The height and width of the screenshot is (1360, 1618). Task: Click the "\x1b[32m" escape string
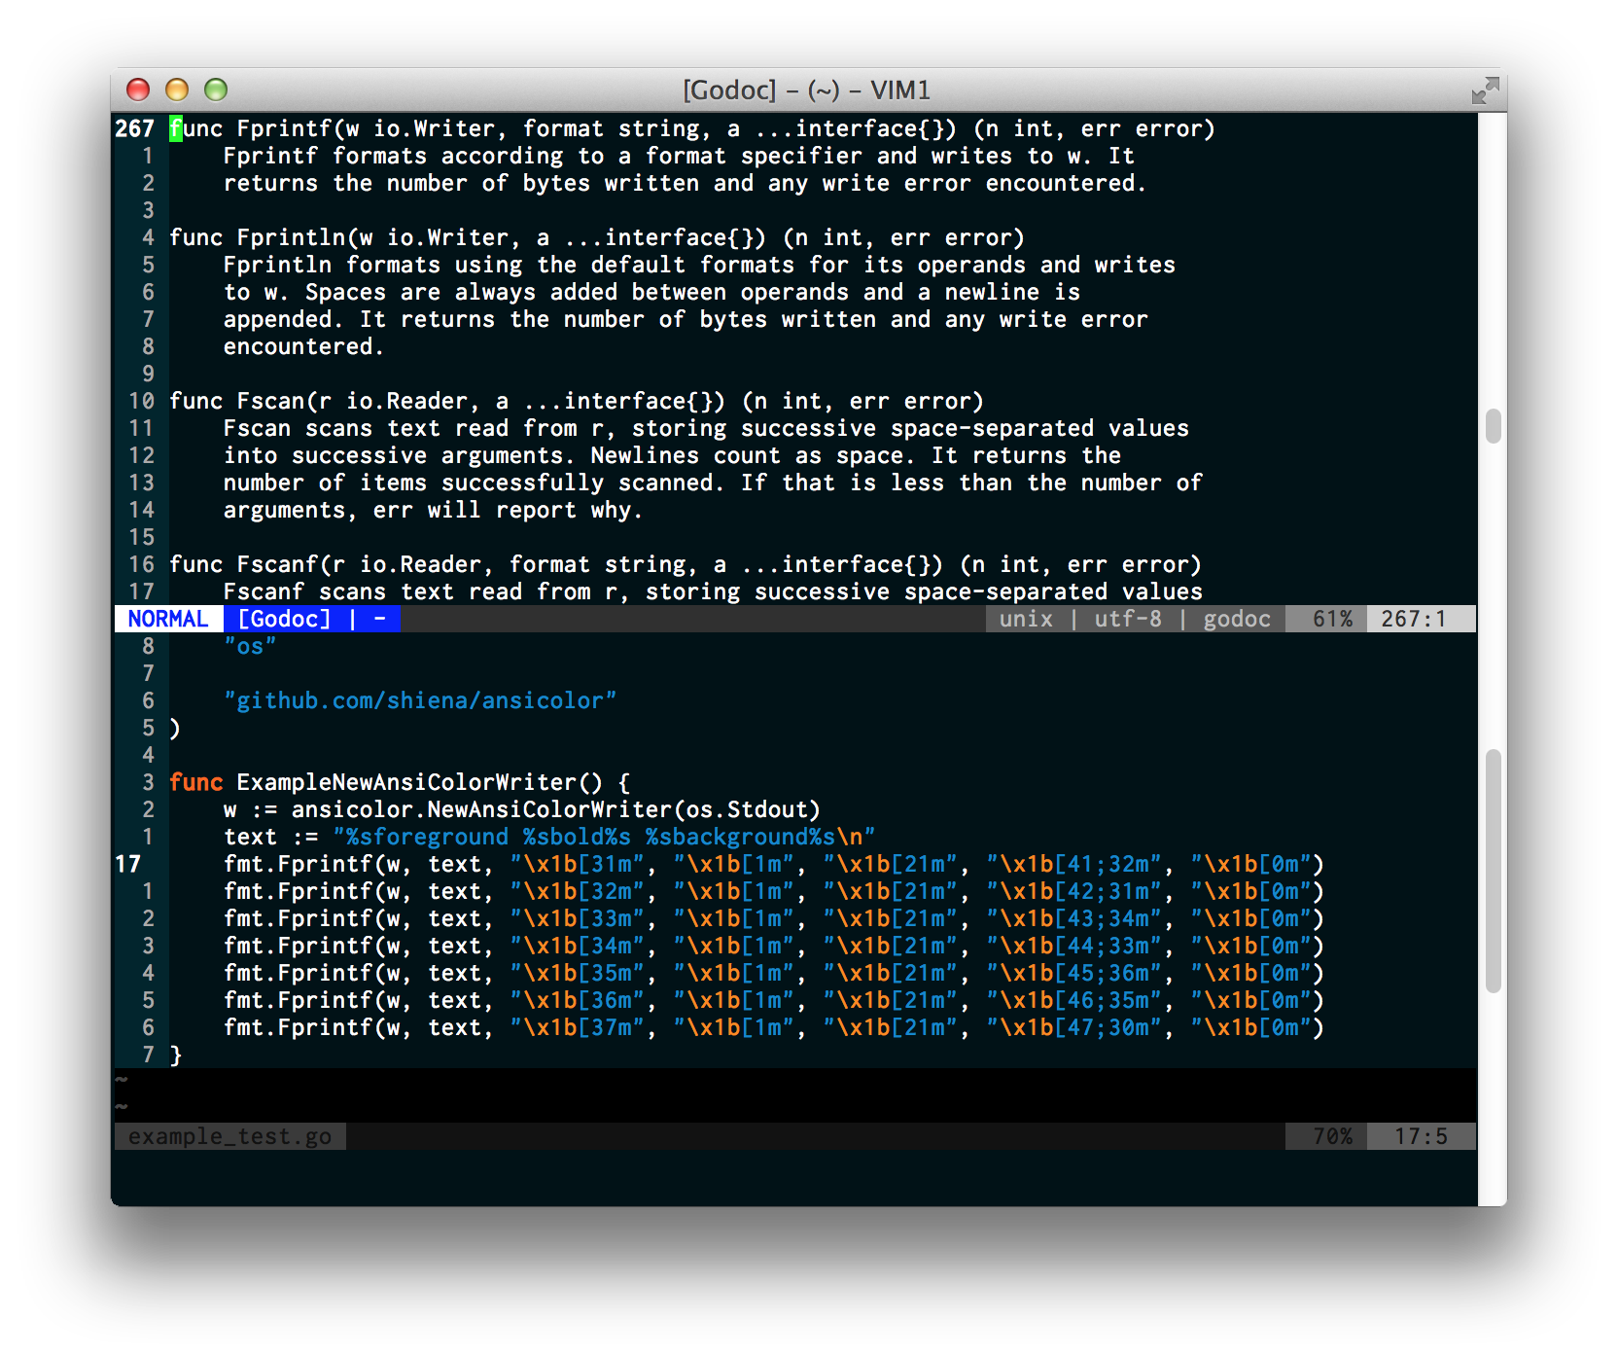(577, 891)
